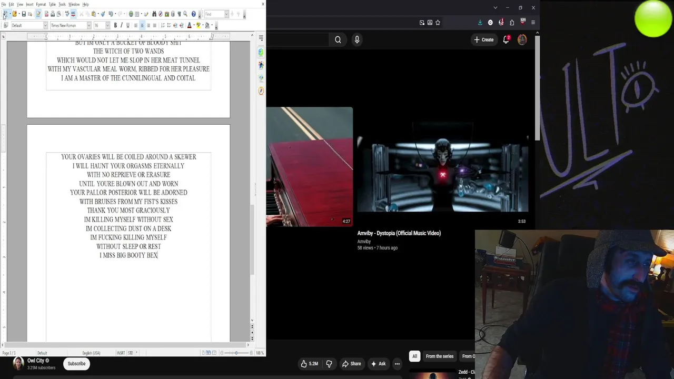The width and height of the screenshot is (674, 379).
Task: Bookmark page with star icon
Action: 438,23
